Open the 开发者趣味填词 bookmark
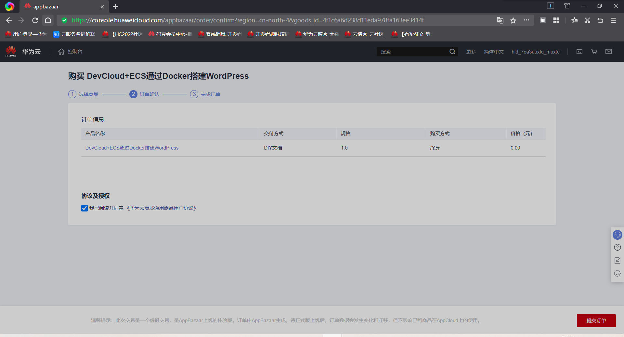This screenshot has width=624, height=337. 268,34
